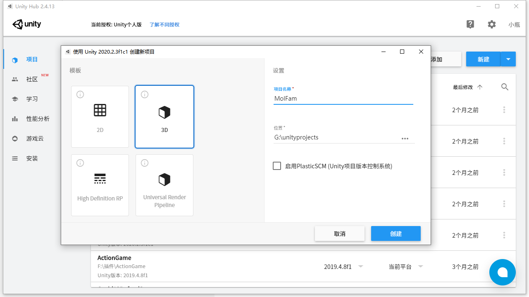Click the 社区 people icon
The width and height of the screenshot is (529, 297).
(15, 79)
